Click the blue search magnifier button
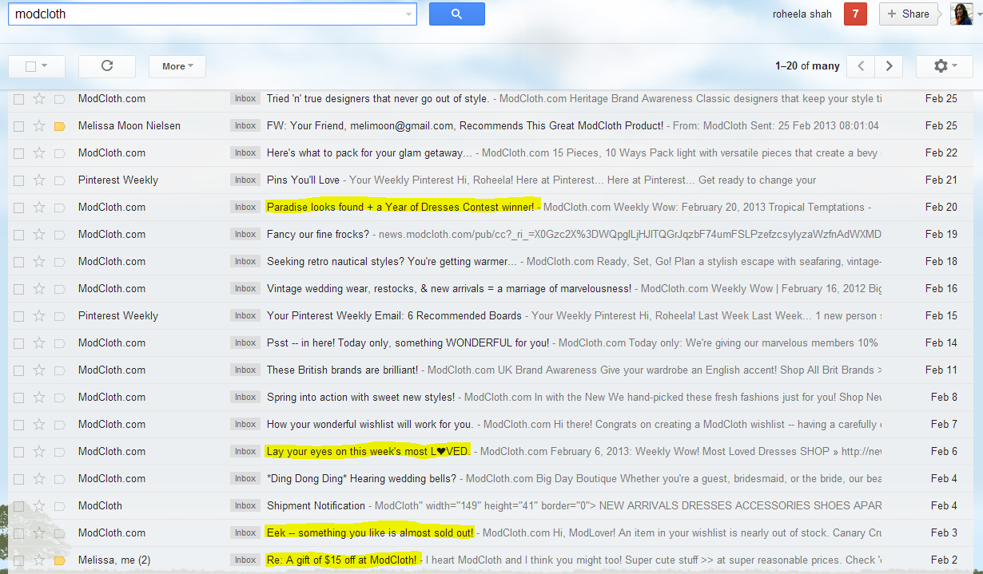Viewport: 983px width, 574px height. click(456, 14)
